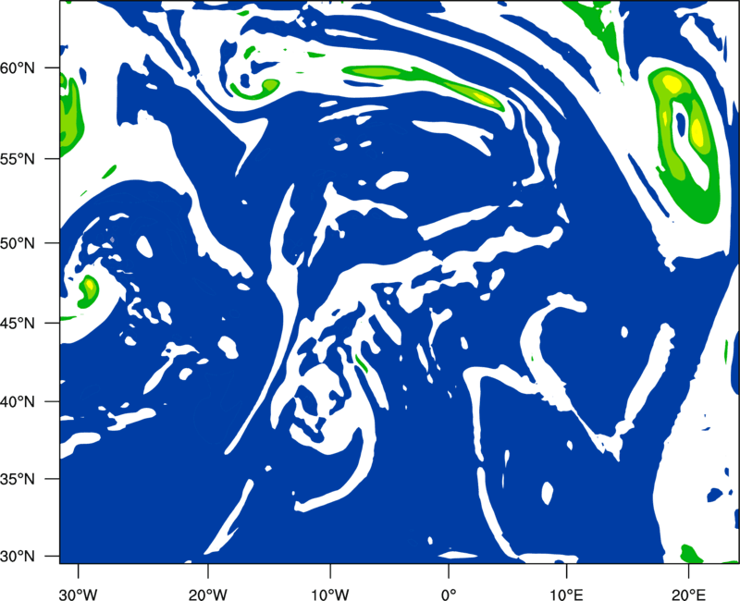Click the 55°N latitude label
The width and height of the screenshot is (740, 601).
pos(18,158)
